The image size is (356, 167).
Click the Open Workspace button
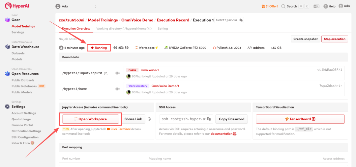coord(91,119)
